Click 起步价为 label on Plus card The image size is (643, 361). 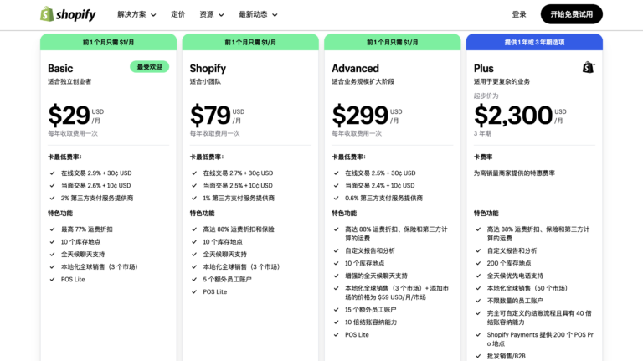[486, 96]
